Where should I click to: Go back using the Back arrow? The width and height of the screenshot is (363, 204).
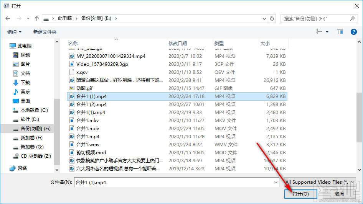click(8, 18)
